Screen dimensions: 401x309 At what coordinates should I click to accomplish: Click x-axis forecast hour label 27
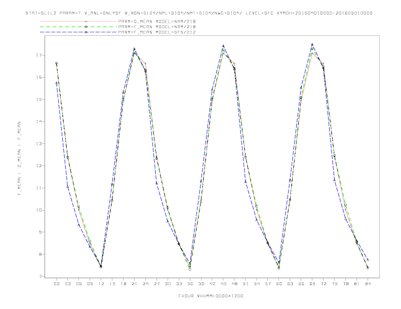tap(156, 284)
